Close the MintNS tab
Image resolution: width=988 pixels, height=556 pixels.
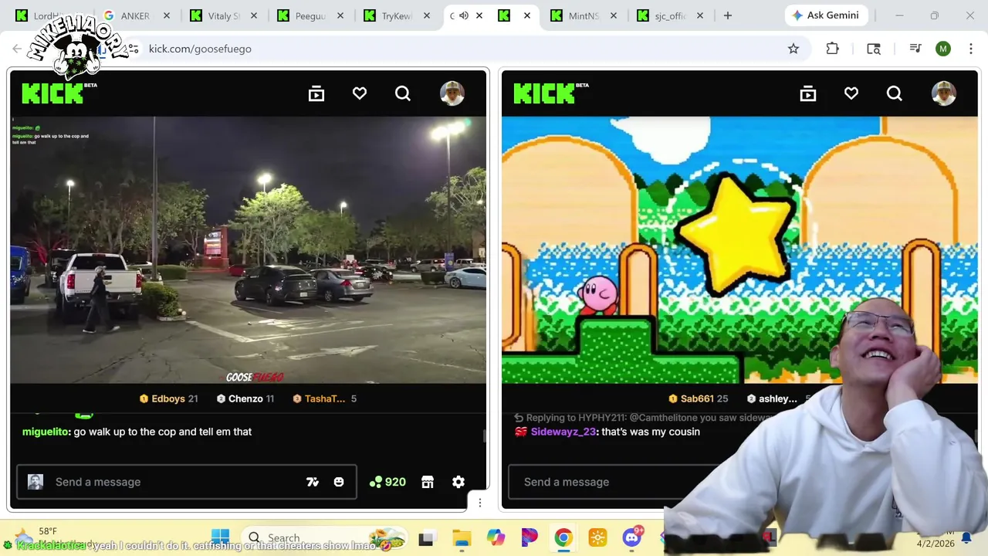coord(613,15)
